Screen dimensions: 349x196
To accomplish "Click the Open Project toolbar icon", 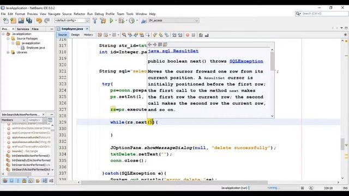I will point(21,21).
